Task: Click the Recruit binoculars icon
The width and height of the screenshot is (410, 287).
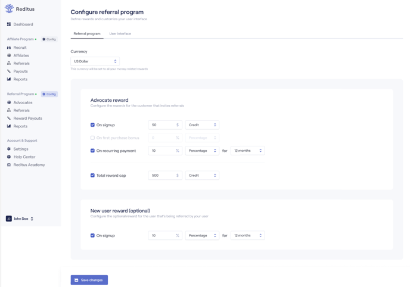Action: tap(9, 48)
